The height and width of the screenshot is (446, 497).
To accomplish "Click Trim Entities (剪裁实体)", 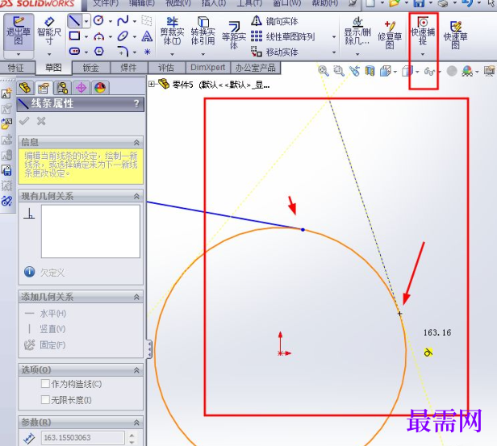I will tap(172, 31).
